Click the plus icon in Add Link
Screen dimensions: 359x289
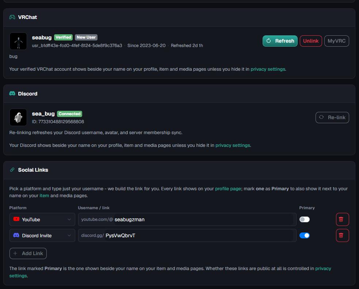[x=15, y=253]
